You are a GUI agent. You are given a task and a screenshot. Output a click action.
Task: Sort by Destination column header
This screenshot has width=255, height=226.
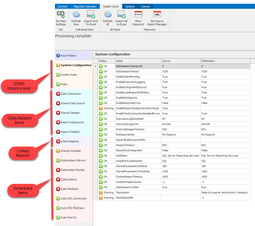tap(225, 61)
